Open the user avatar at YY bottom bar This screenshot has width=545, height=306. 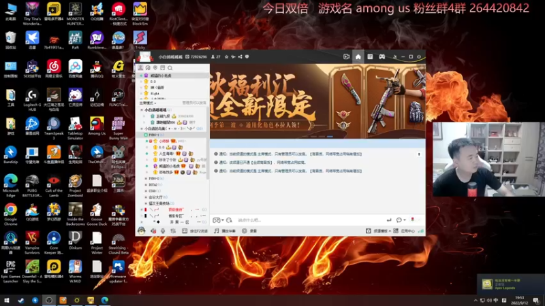141,231
